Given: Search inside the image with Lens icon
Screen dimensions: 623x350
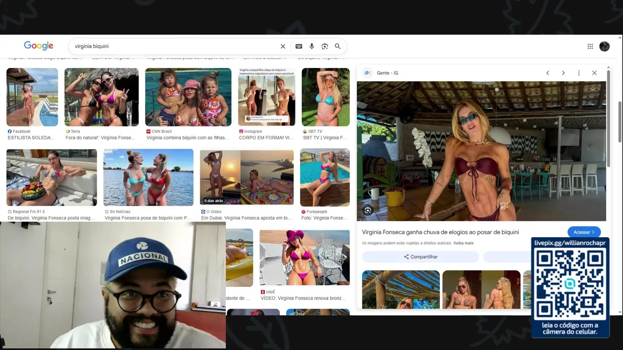Looking at the screenshot, I should (368, 210).
